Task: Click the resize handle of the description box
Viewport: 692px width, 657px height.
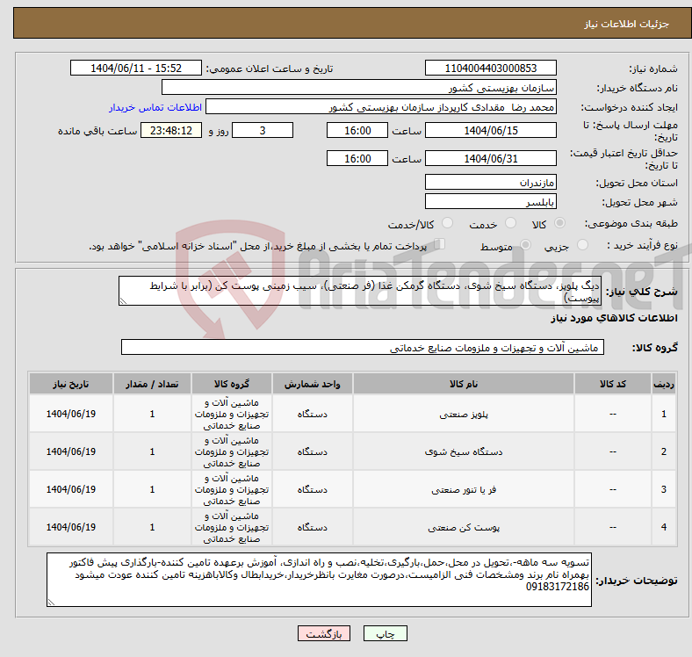Action: point(123,301)
